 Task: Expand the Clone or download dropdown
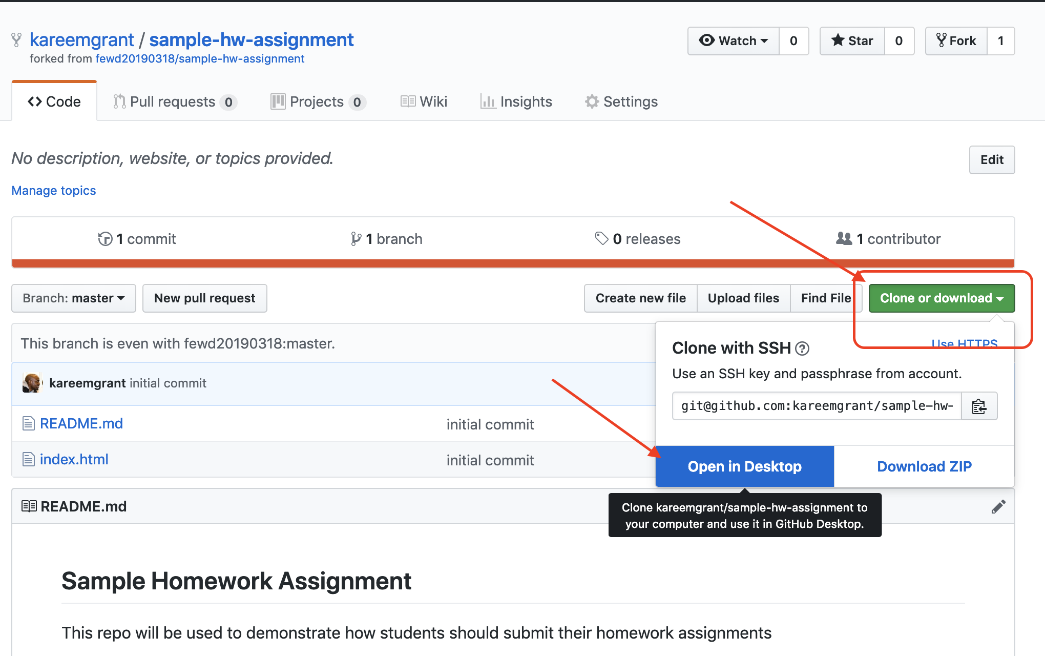pos(942,298)
